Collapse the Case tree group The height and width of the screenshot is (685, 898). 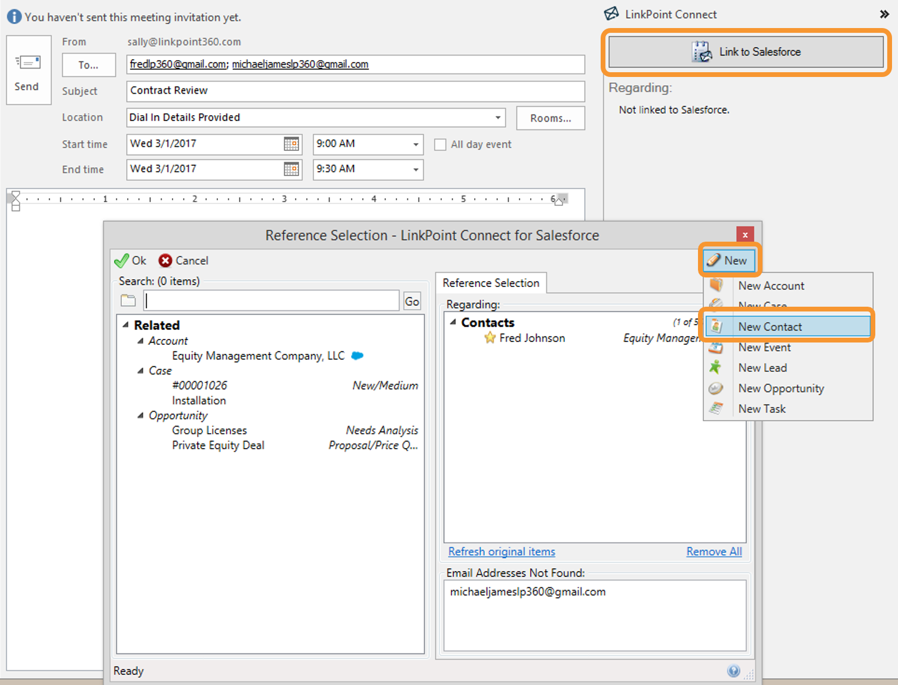tap(140, 371)
